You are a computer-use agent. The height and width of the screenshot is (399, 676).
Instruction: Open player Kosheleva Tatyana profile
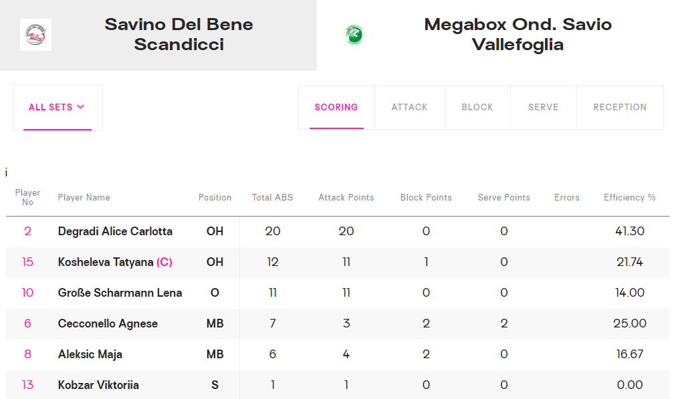pos(106,262)
